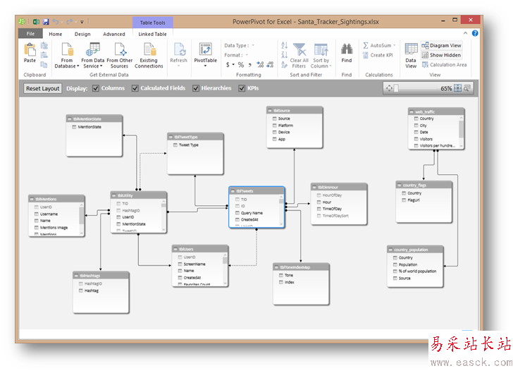Image resolution: width=513 pixels, height=373 pixels.
Task: Click the Paste icon
Action: point(30,50)
